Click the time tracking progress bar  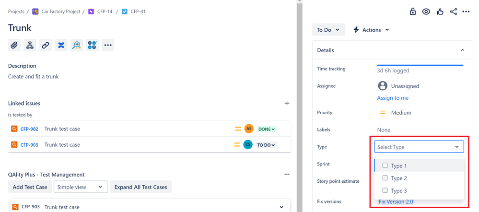pos(421,65)
